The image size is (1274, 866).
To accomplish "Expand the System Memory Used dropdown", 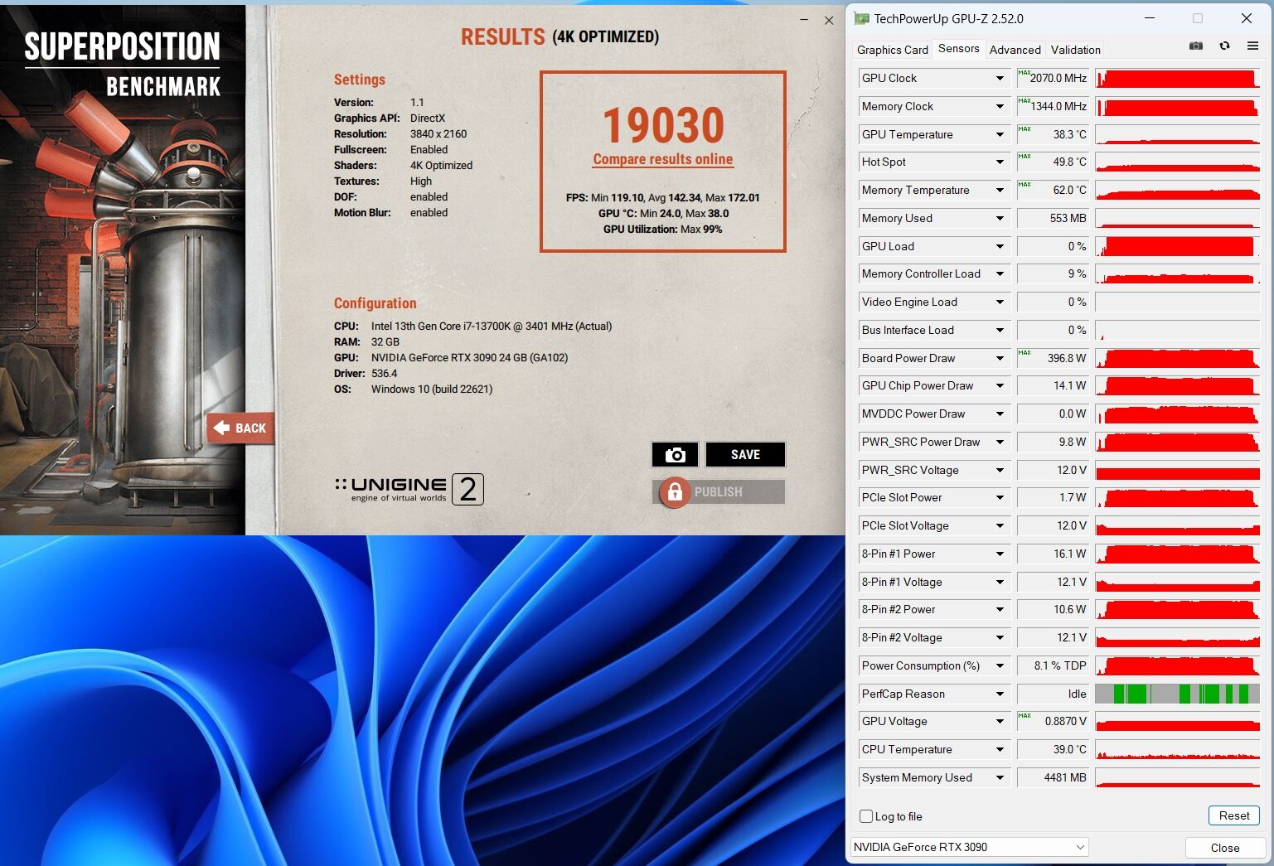I will [x=1000, y=777].
